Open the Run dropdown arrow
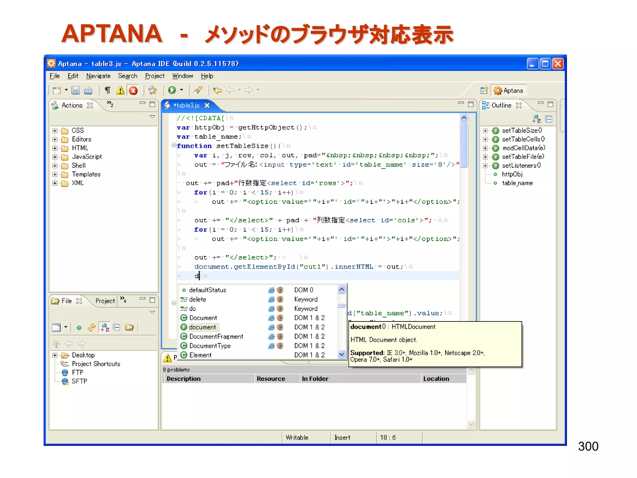637x478 pixels. coord(181,90)
